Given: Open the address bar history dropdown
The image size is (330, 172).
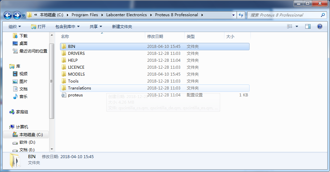Looking at the screenshot, I should (233, 15).
